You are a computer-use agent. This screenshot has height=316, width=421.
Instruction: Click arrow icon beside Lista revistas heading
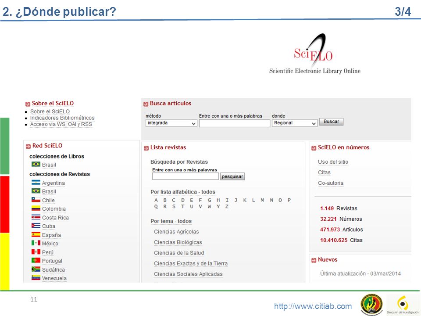[146, 148]
